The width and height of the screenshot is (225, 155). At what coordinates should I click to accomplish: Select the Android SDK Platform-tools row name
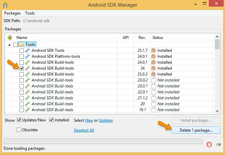click(x=56, y=56)
